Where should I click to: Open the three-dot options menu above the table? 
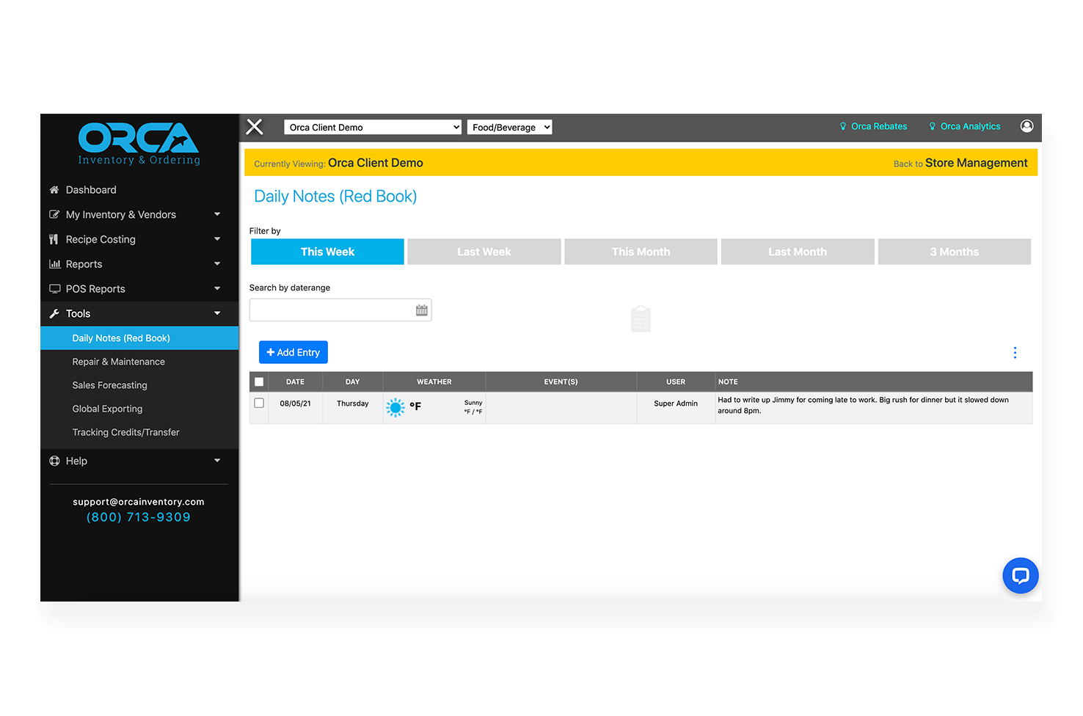click(1015, 353)
